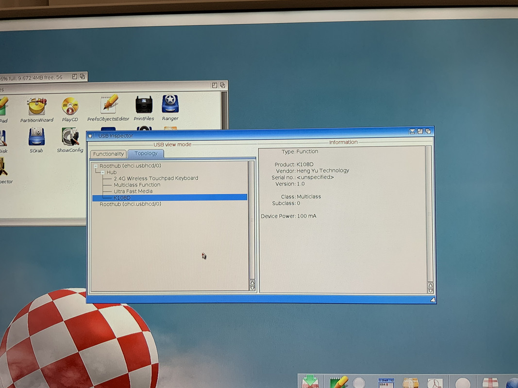Viewport: 518px width, 388px height.
Task: Select Roothub (ehci.usbhcd/0) in tree
Action: (130, 165)
